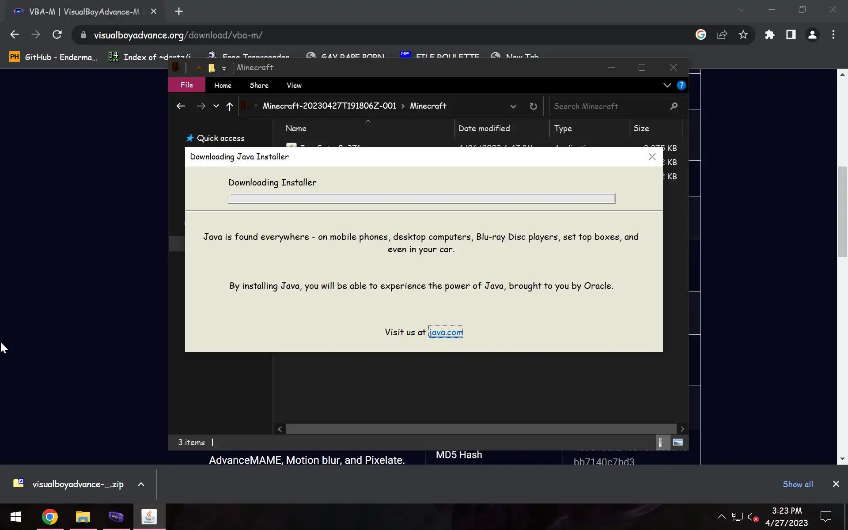
Task: Open the java.com link
Action: point(446,332)
